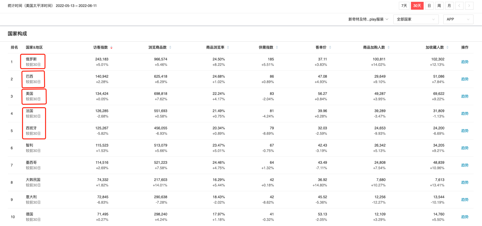Click the 墨西哥 country name
Screen dimensions: 482x226
[x=31, y=163]
